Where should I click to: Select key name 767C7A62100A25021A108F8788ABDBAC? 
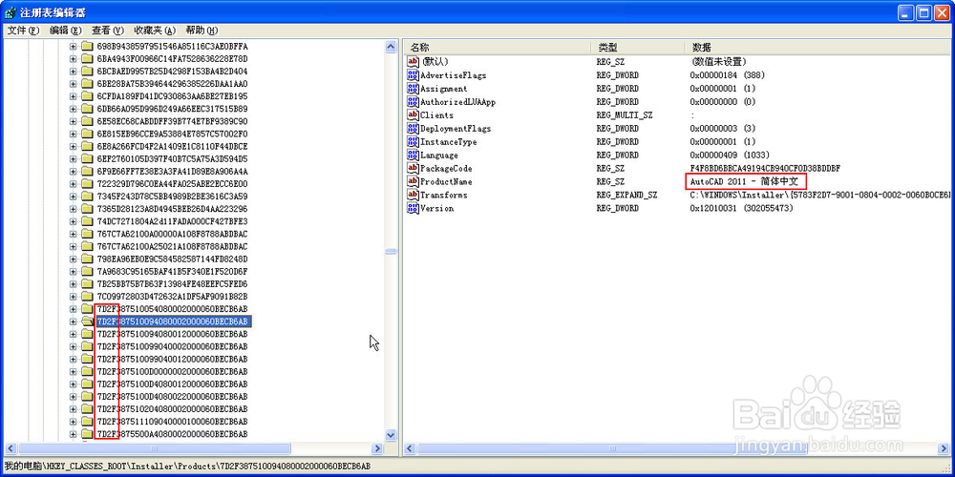click(x=172, y=246)
